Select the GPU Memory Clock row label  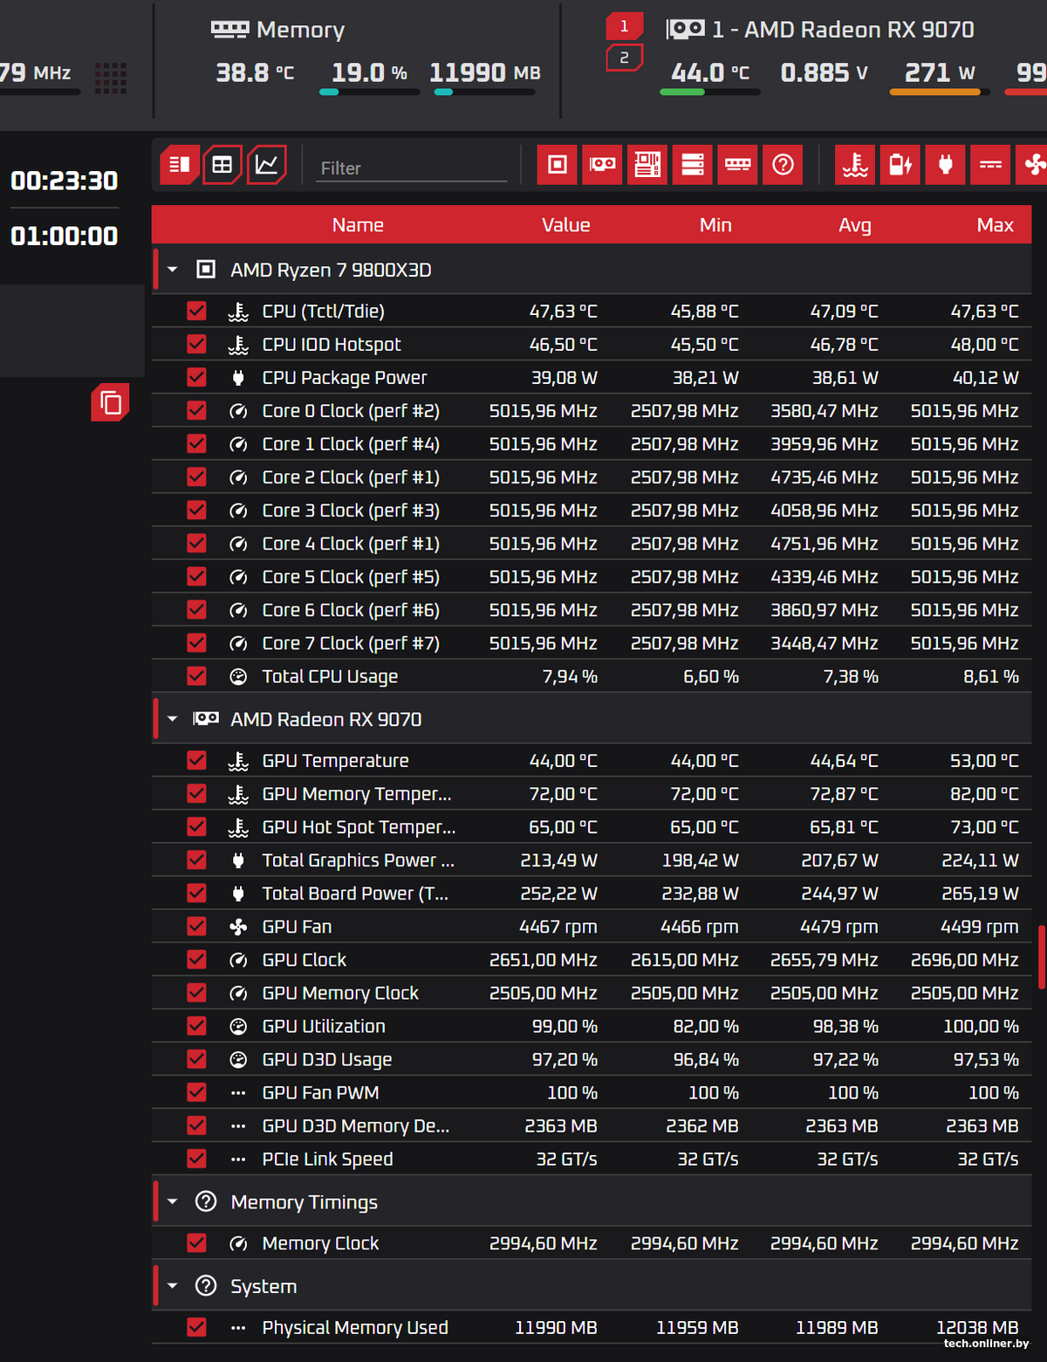point(340,992)
